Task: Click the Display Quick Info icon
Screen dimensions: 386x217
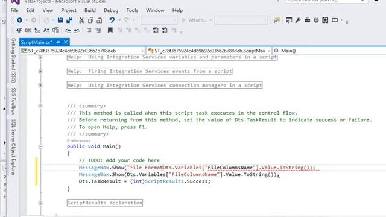Action: click(37, 30)
